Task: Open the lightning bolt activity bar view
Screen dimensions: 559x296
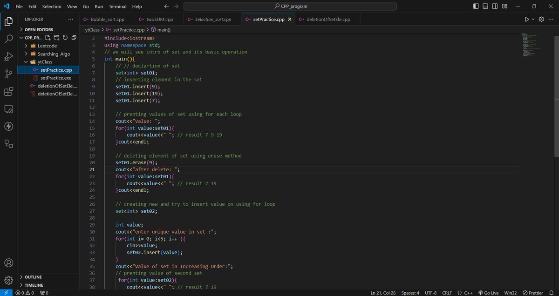Action: [8, 126]
